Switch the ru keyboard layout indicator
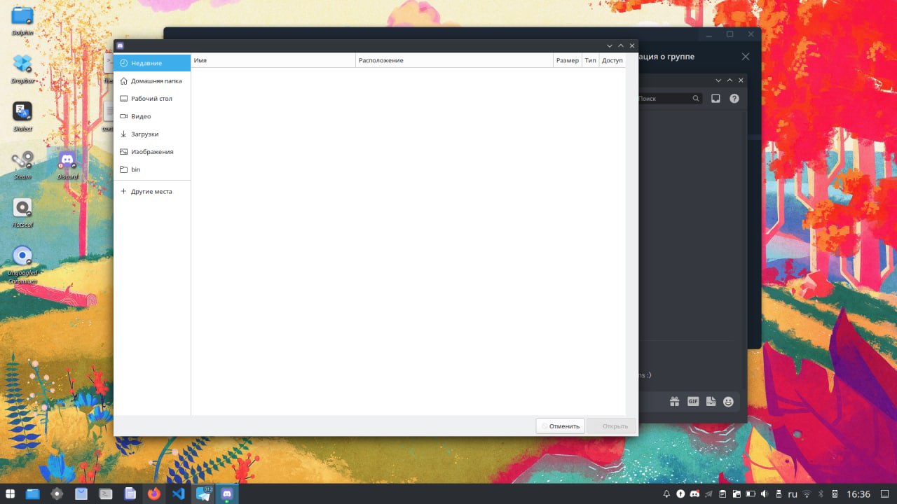The width and height of the screenshot is (897, 504). pyautogui.click(x=793, y=493)
